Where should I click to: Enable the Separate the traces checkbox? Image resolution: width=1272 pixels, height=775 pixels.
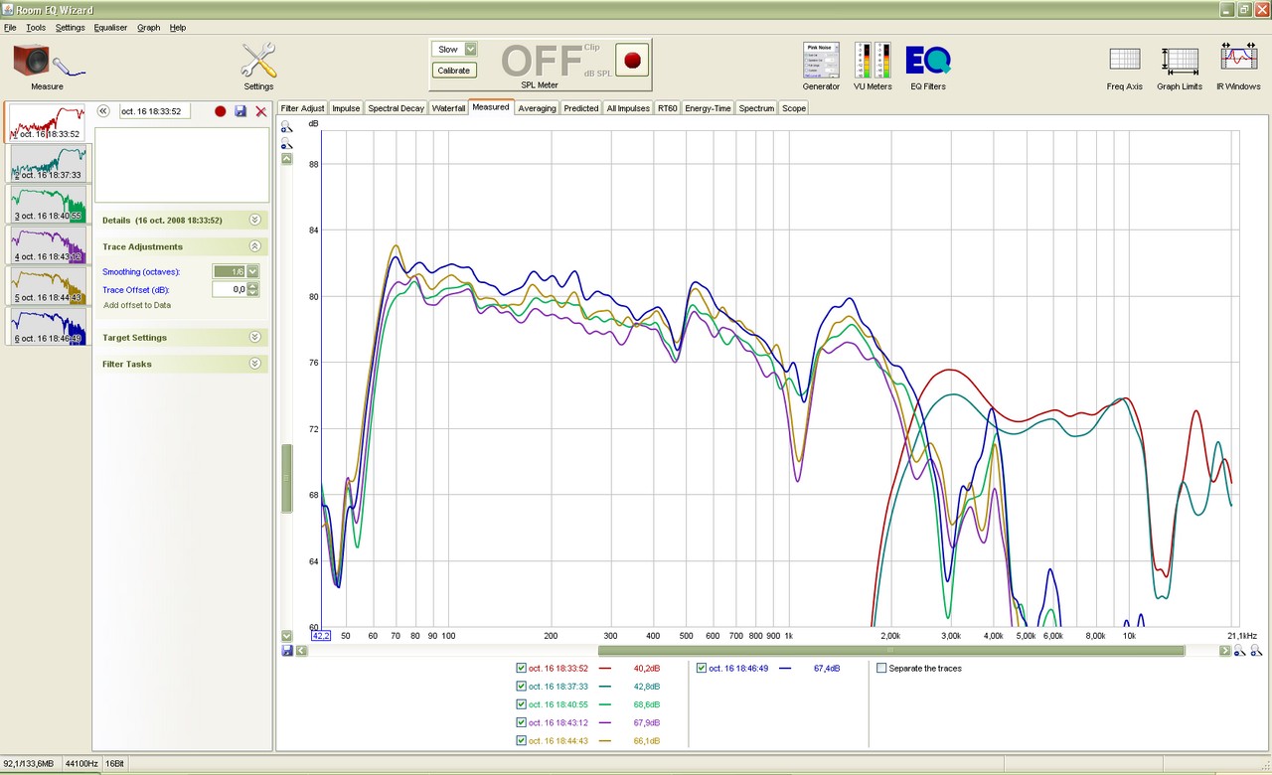coord(881,669)
